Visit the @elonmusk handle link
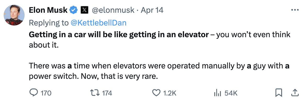Viewport: 305px width, 102px height. (x=113, y=10)
